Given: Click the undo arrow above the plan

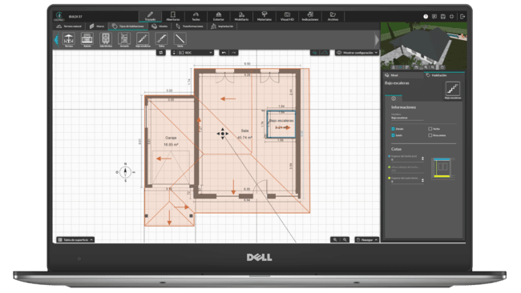Looking at the screenshot, I should [x=224, y=53].
